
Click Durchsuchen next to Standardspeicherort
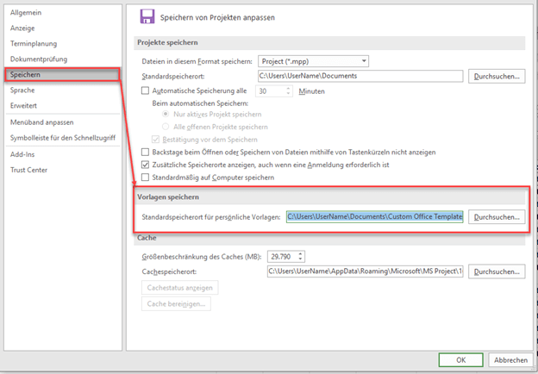tap(497, 76)
